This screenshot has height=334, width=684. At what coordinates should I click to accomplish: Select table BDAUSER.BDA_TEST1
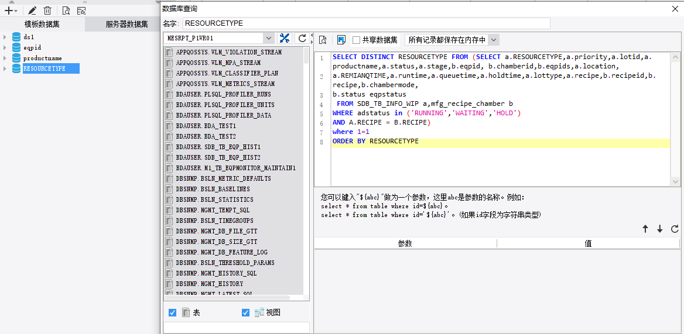206,126
